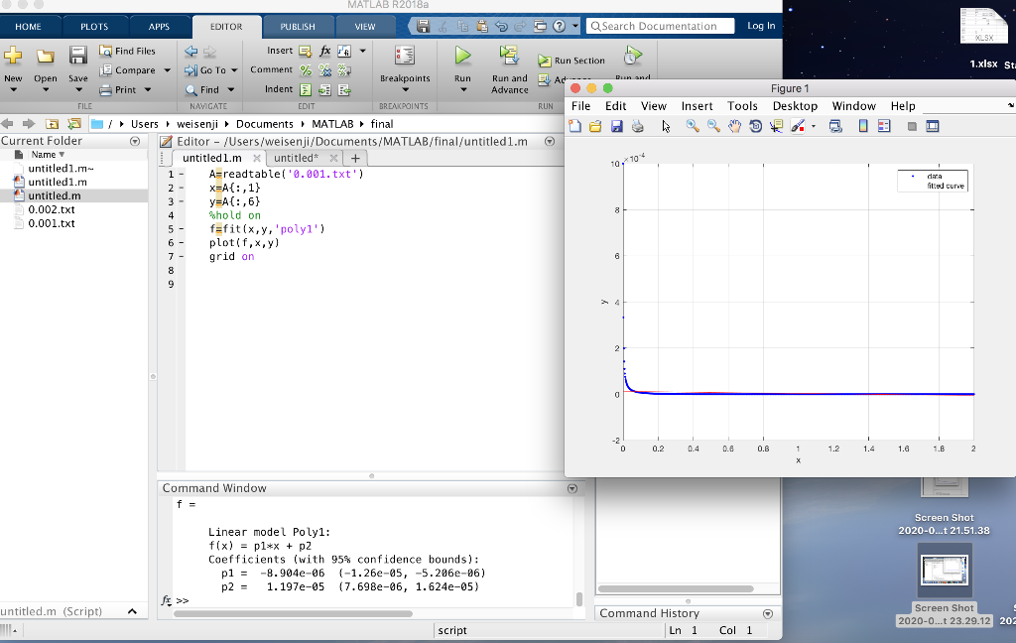Click Run and Advance icon
The height and width of the screenshot is (643, 1016).
[x=510, y=57]
